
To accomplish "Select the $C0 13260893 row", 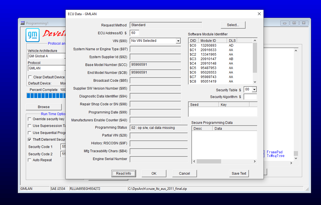I will point(221,45).
